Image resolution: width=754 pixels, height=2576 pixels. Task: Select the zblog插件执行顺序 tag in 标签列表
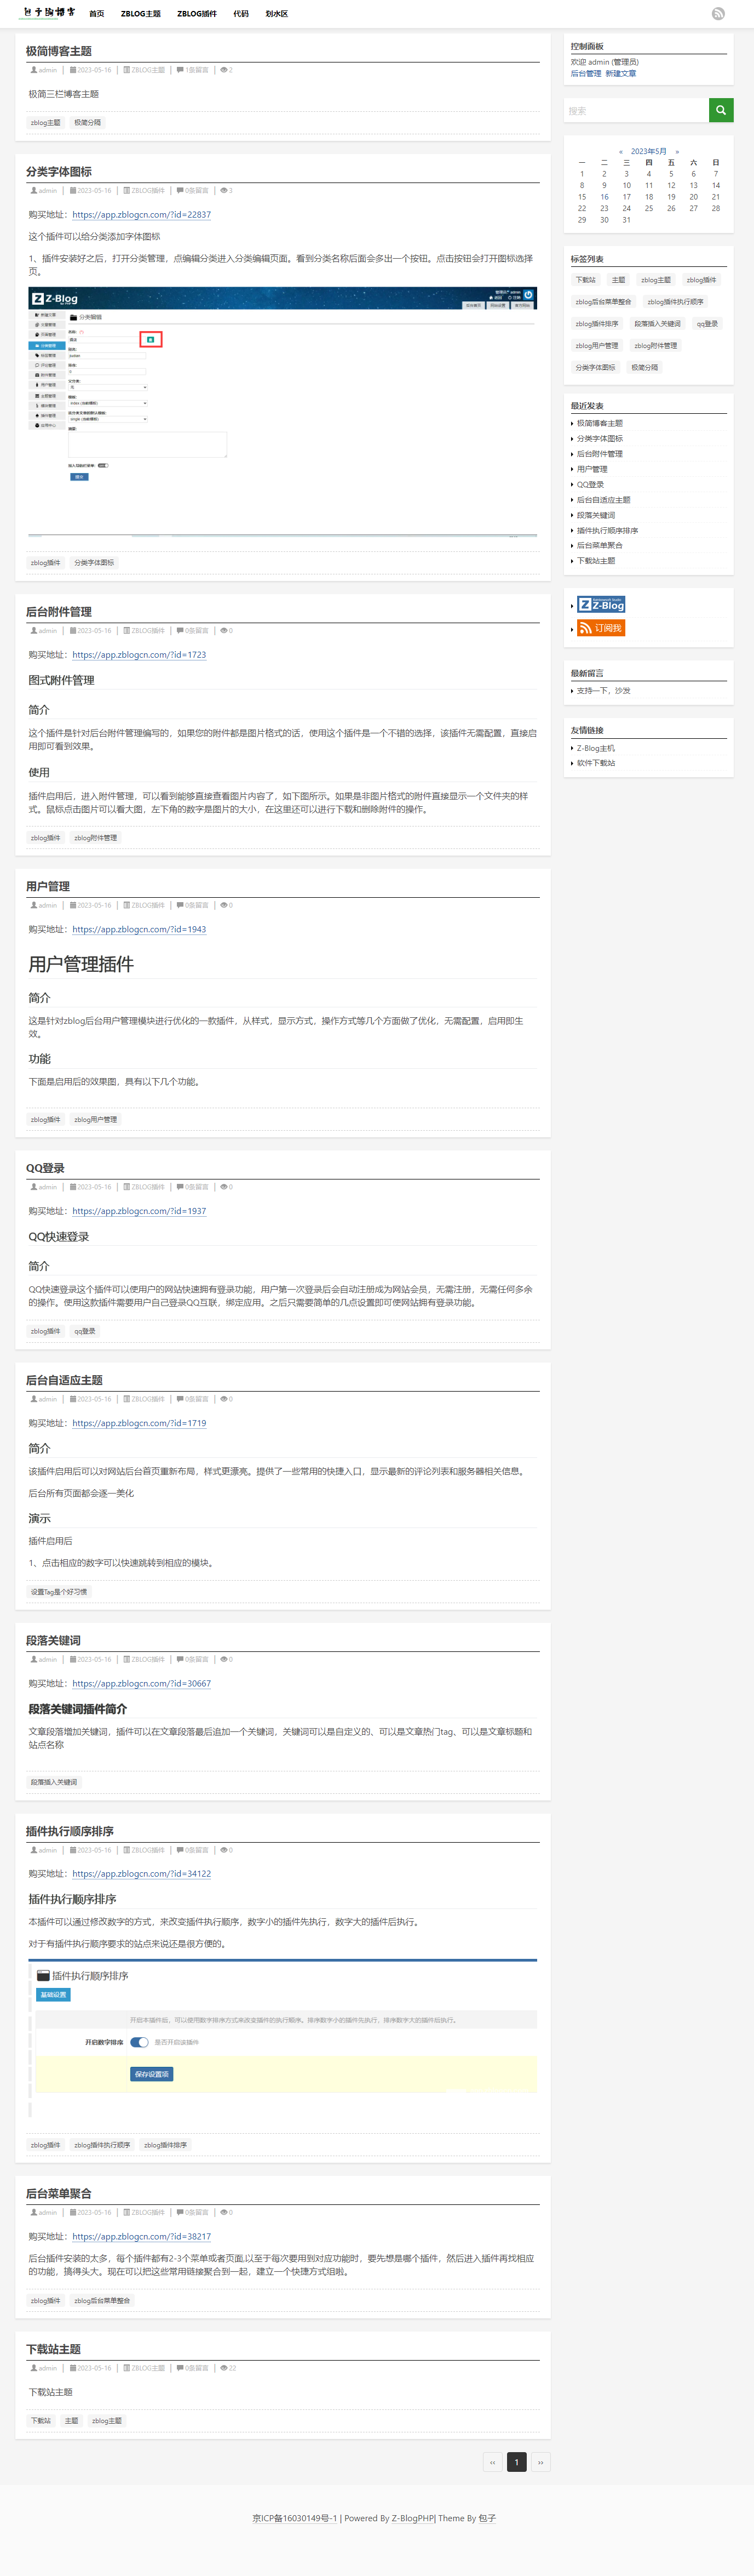tap(675, 302)
